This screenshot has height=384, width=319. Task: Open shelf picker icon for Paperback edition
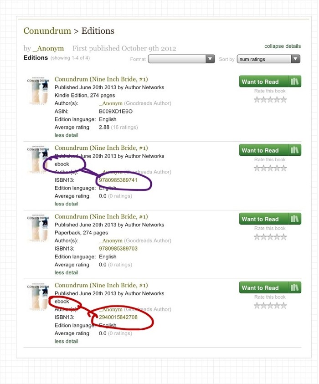point(295,219)
